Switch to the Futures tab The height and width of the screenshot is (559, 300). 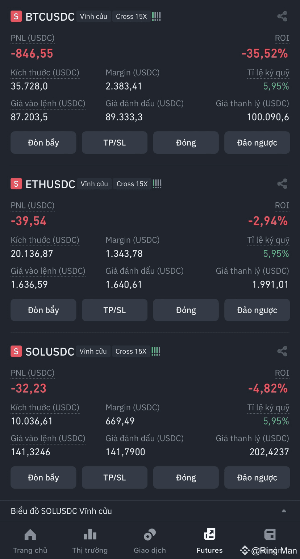209,541
